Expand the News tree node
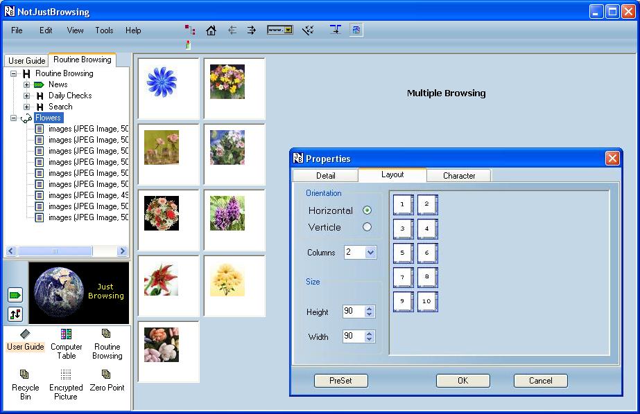The image size is (640, 414). [27, 84]
